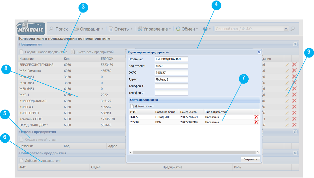
Task: Click the Телефон 1 input field
Action: tap(172, 86)
